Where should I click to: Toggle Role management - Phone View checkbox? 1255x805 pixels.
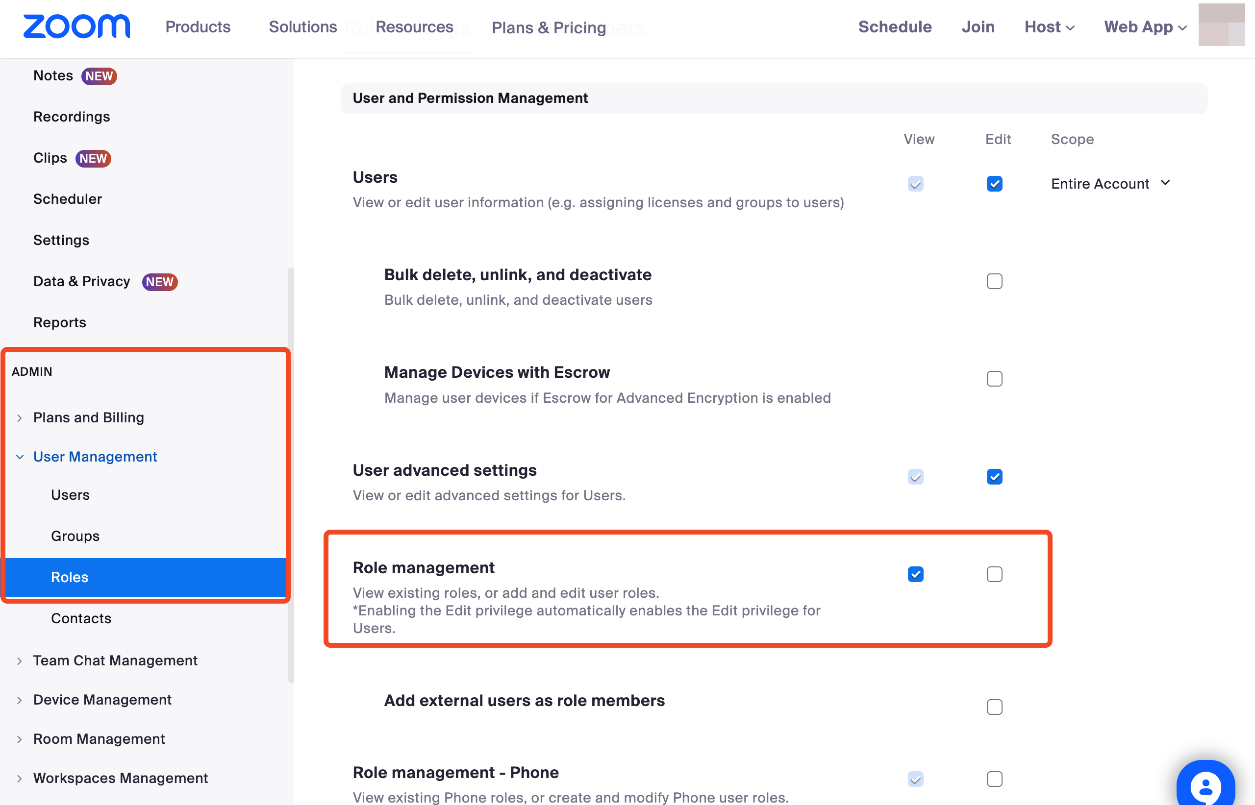click(916, 780)
